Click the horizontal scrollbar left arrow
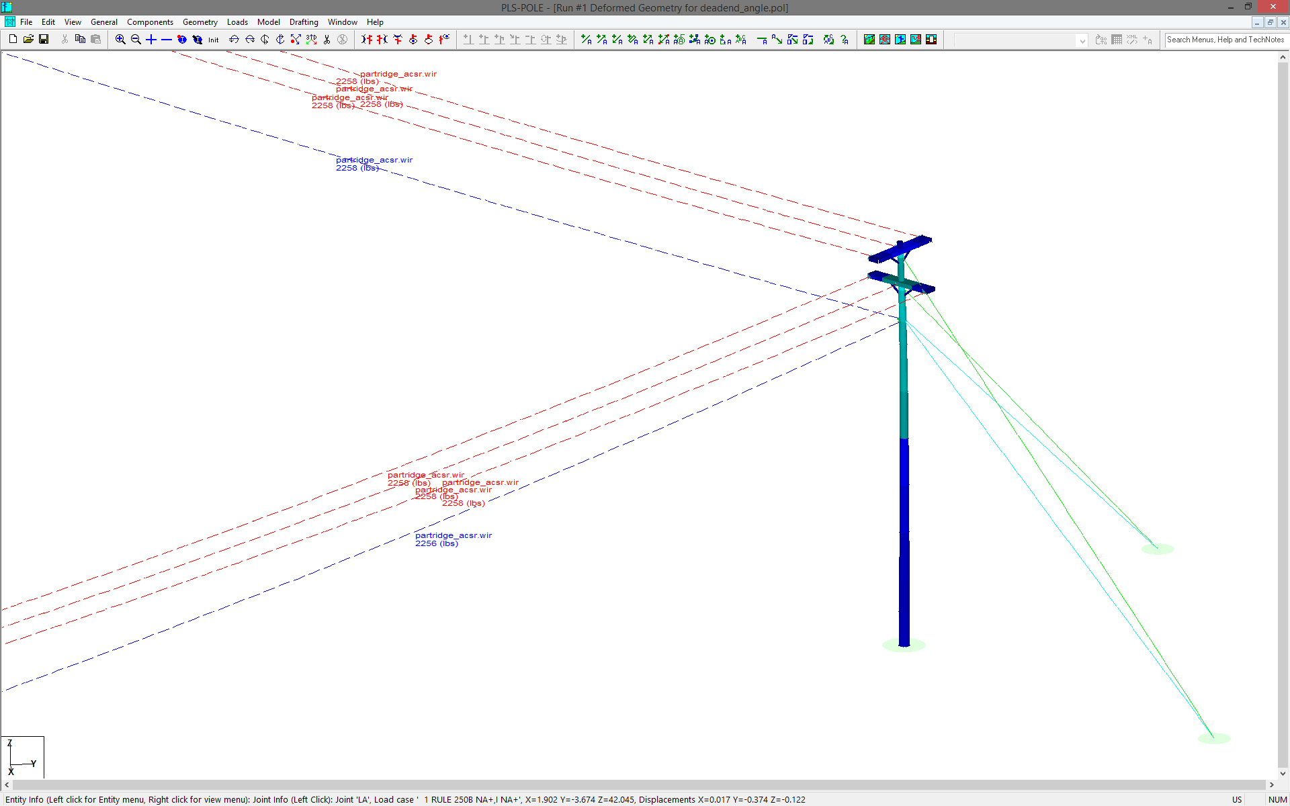 tap(7, 785)
